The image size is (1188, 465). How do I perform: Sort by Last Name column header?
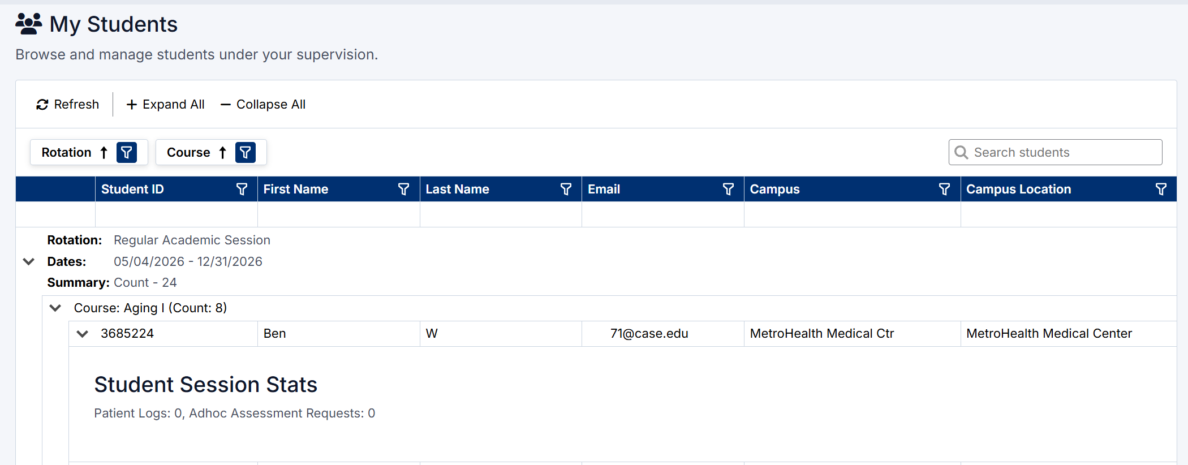(x=457, y=190)
